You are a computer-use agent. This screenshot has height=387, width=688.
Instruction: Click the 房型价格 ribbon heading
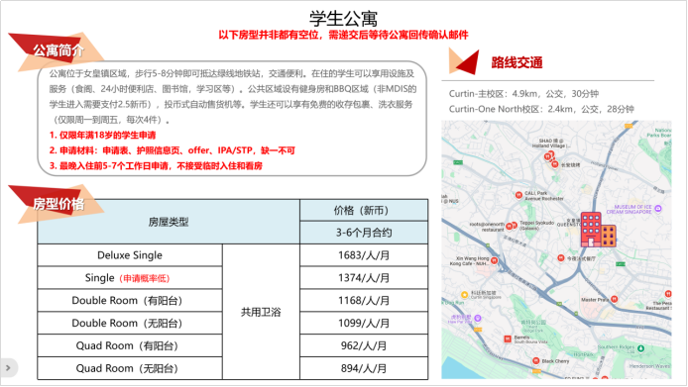coord(57,204)
